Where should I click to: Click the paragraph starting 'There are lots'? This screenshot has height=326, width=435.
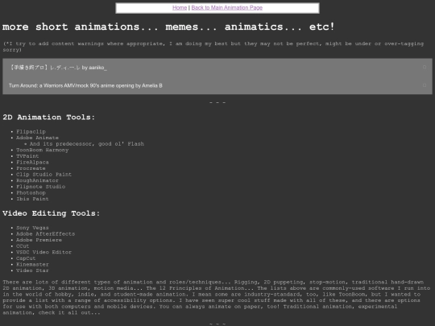[217, 297]
